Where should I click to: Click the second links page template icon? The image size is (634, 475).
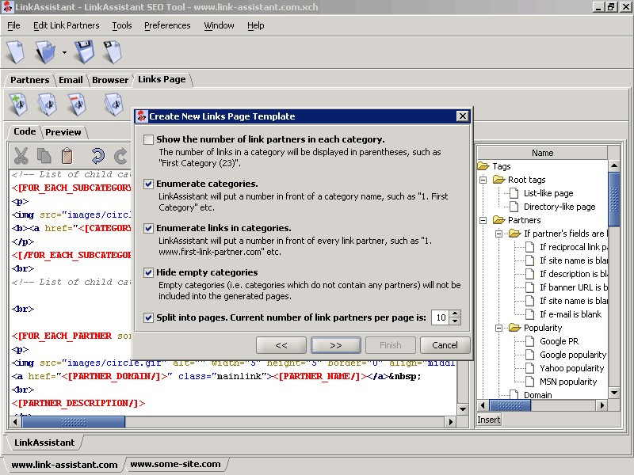click(x=48, y=104)
